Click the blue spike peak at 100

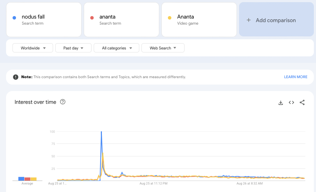coord(102,132)
